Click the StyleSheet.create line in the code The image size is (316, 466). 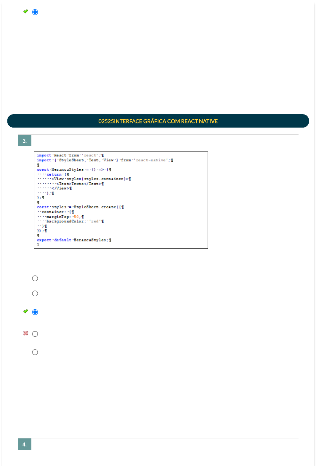80,207
